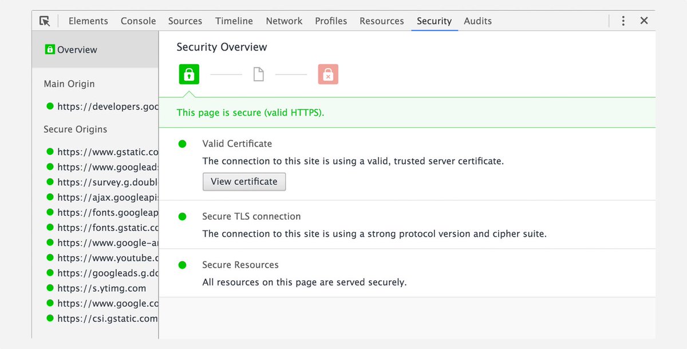Activate the inspect element cursor icon
Viewport: 687px width, 349px height.
point(45,21)
